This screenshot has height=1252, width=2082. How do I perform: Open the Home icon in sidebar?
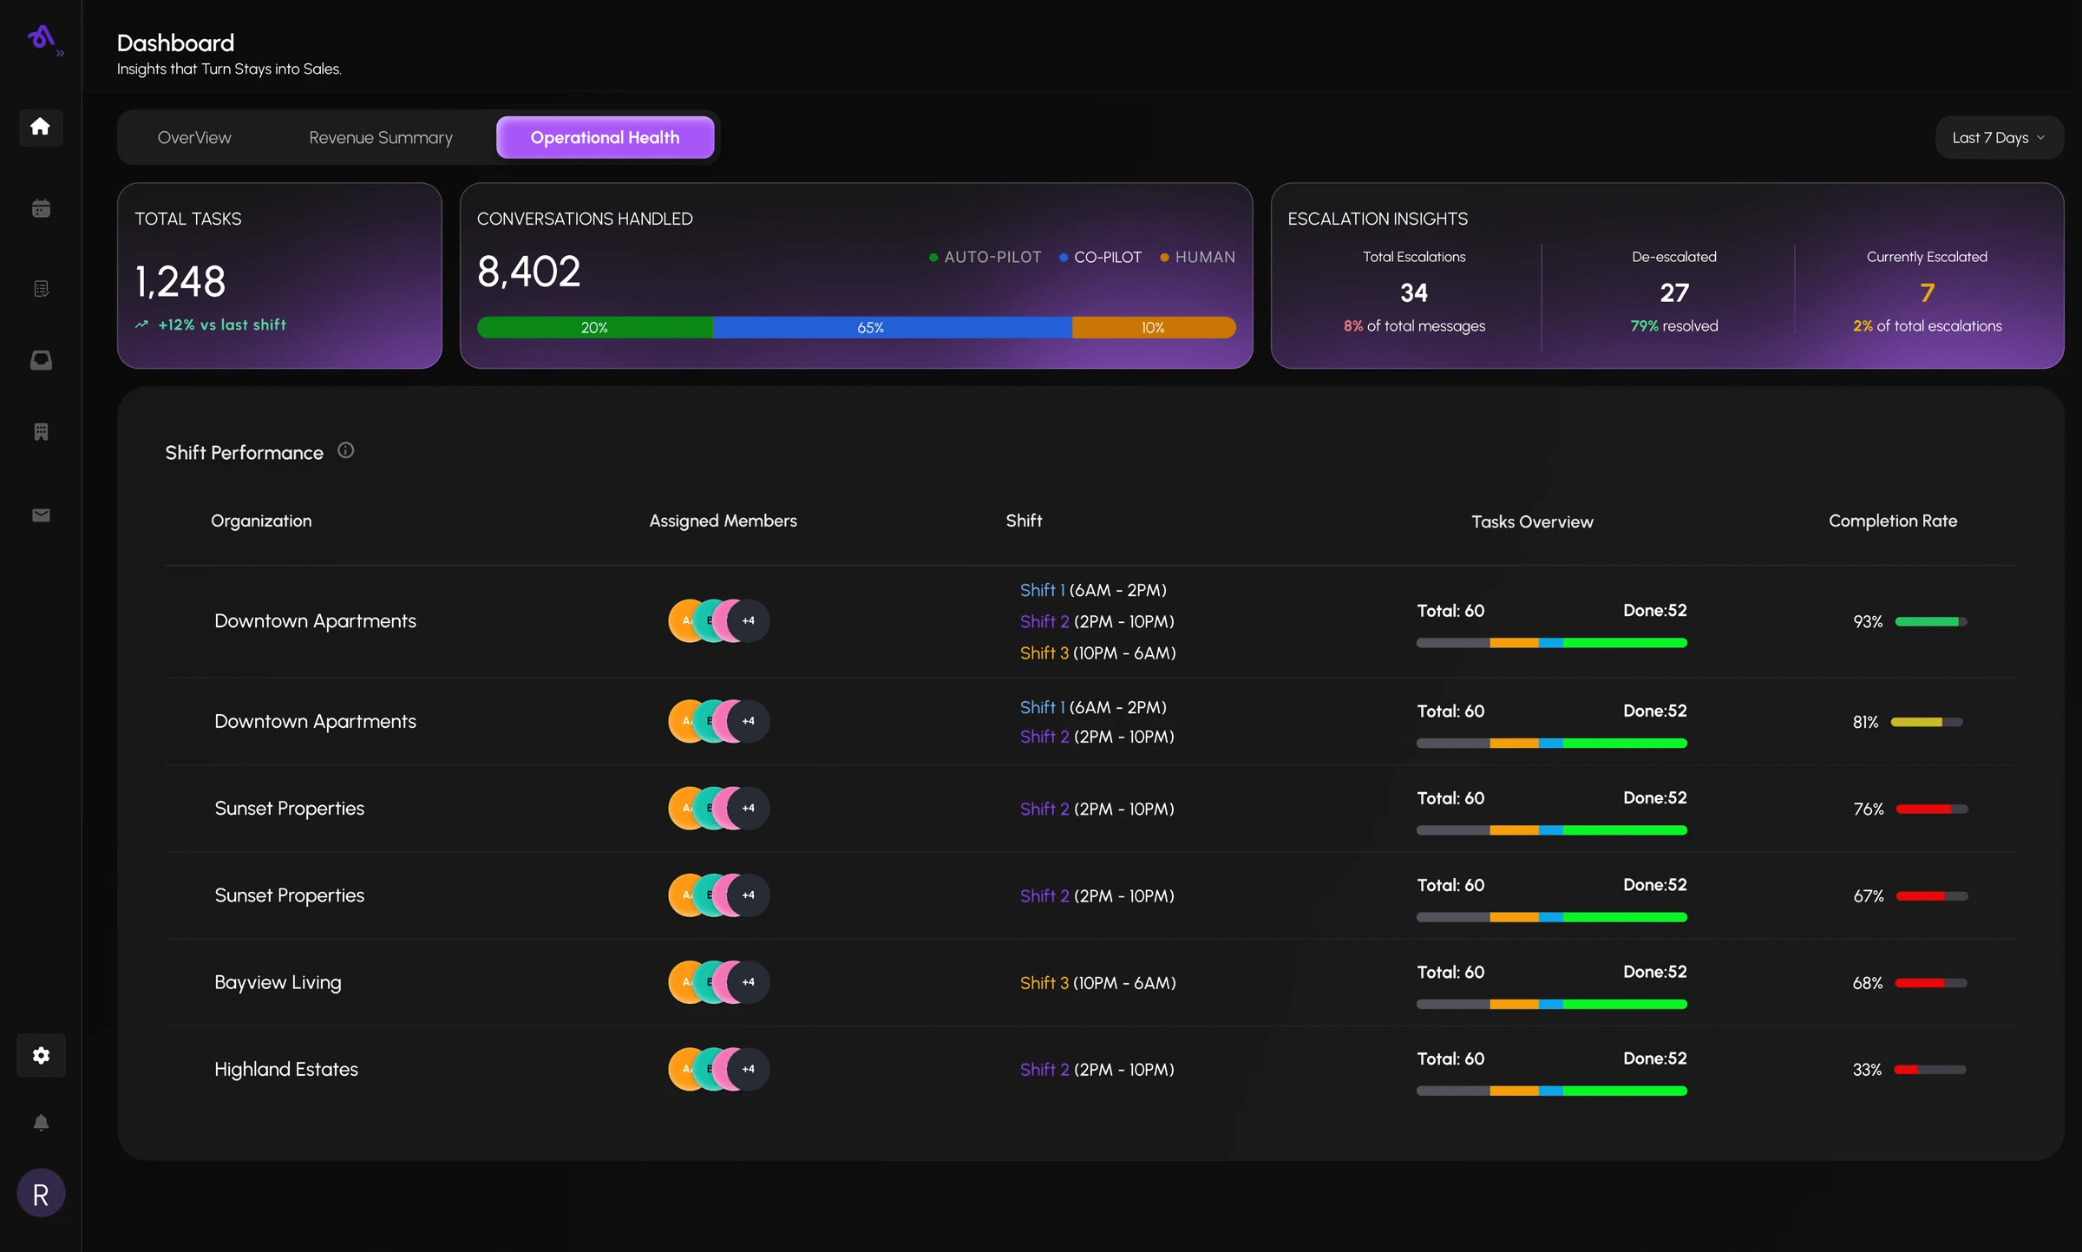[40, 127]
